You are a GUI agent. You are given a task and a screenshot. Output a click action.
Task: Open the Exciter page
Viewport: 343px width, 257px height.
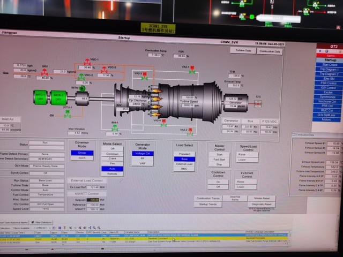pos(328,92)
